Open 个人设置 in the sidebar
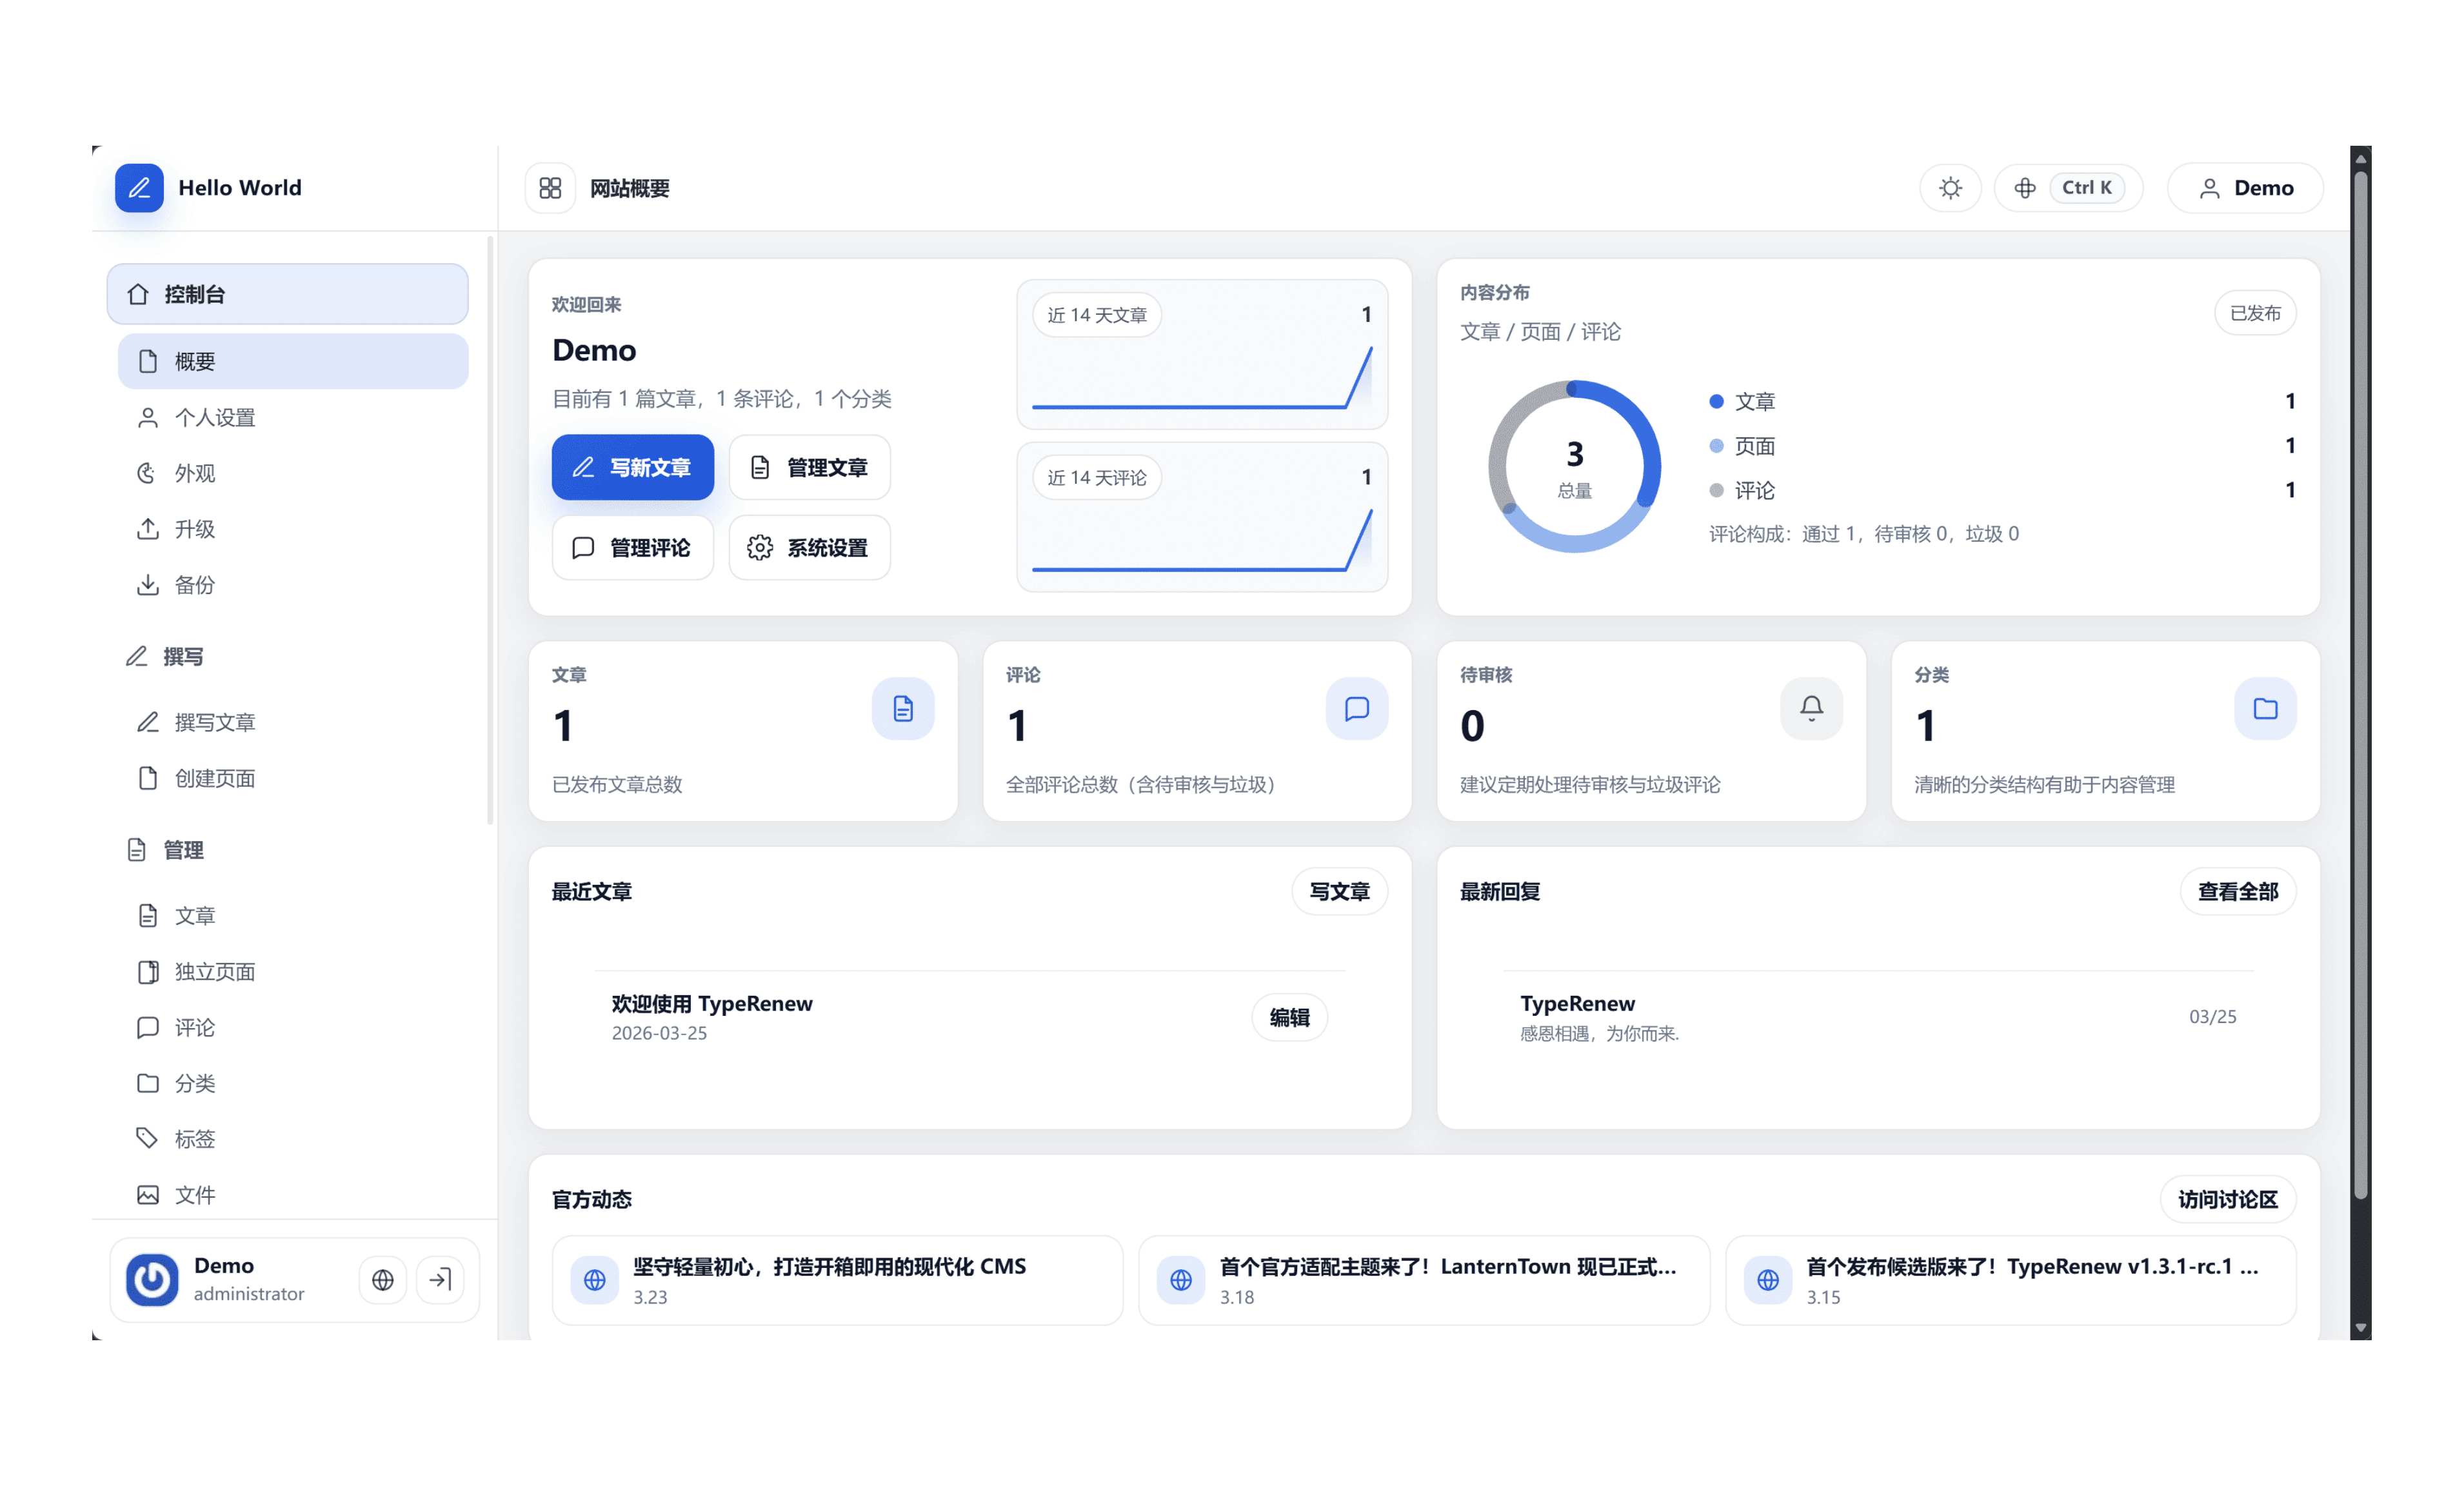The width and height of the screenshot is (2464, 1486). 215,417
